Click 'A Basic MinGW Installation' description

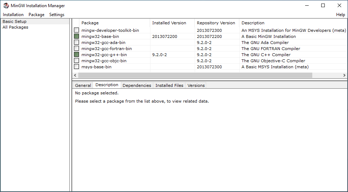[269, 36]
